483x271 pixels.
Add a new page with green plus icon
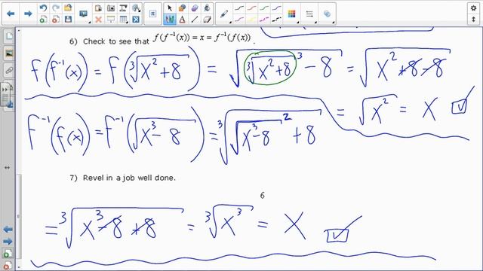click(x=43, y=20)
